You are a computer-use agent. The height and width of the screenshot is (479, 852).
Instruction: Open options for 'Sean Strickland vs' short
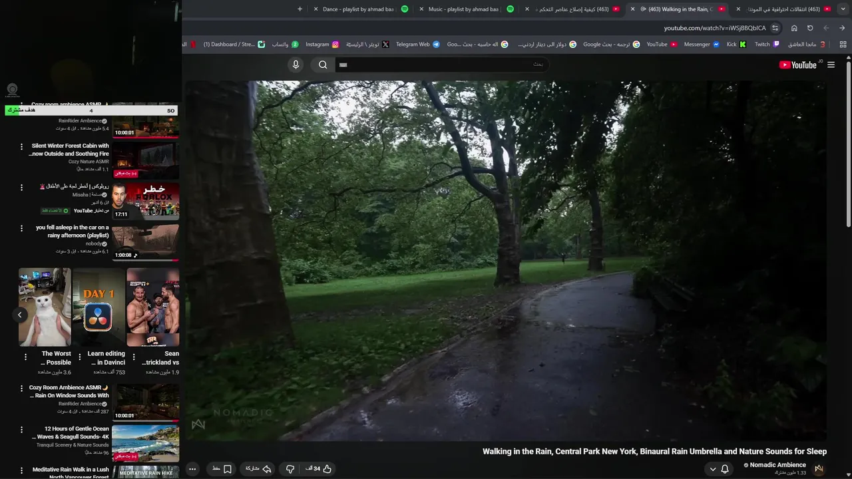click(x=134, y=357)
